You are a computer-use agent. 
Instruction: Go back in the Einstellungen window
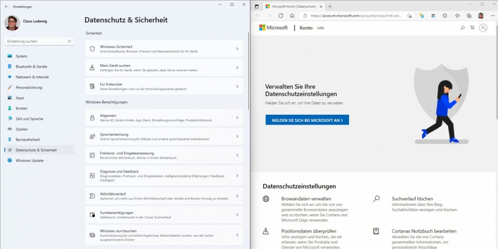pyautogui.click(x=6, y=6)
